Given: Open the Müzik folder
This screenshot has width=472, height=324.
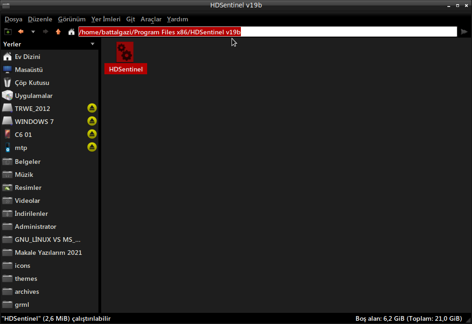Looking at the screenshot, I should click(49, 175).
